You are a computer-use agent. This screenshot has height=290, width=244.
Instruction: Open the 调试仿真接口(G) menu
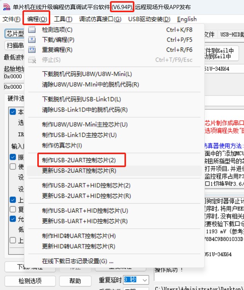pos(100,19)
